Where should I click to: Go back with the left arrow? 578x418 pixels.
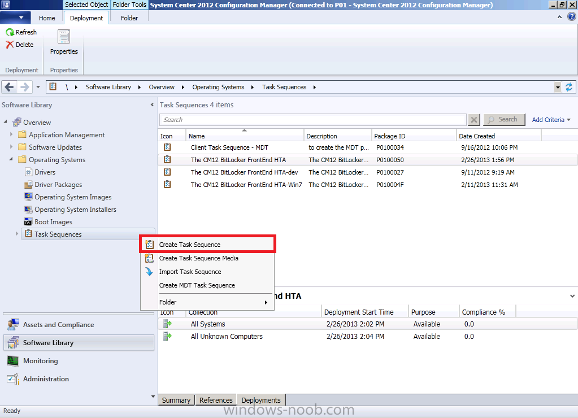tap(9, 87)
